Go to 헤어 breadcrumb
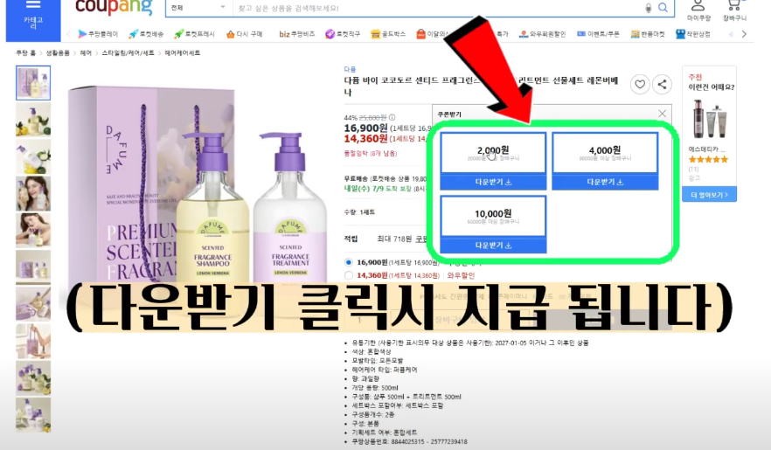 86,52
